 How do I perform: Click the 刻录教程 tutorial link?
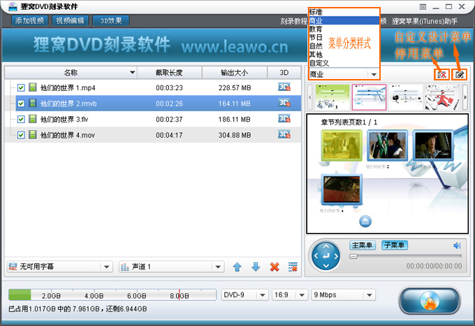click(293, 21)
